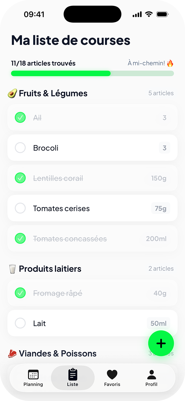The width and height of the screenshot is (185, 401).
Task: Click the avocado icon beside Fruits & Légumes
Action: coord(12,93)
